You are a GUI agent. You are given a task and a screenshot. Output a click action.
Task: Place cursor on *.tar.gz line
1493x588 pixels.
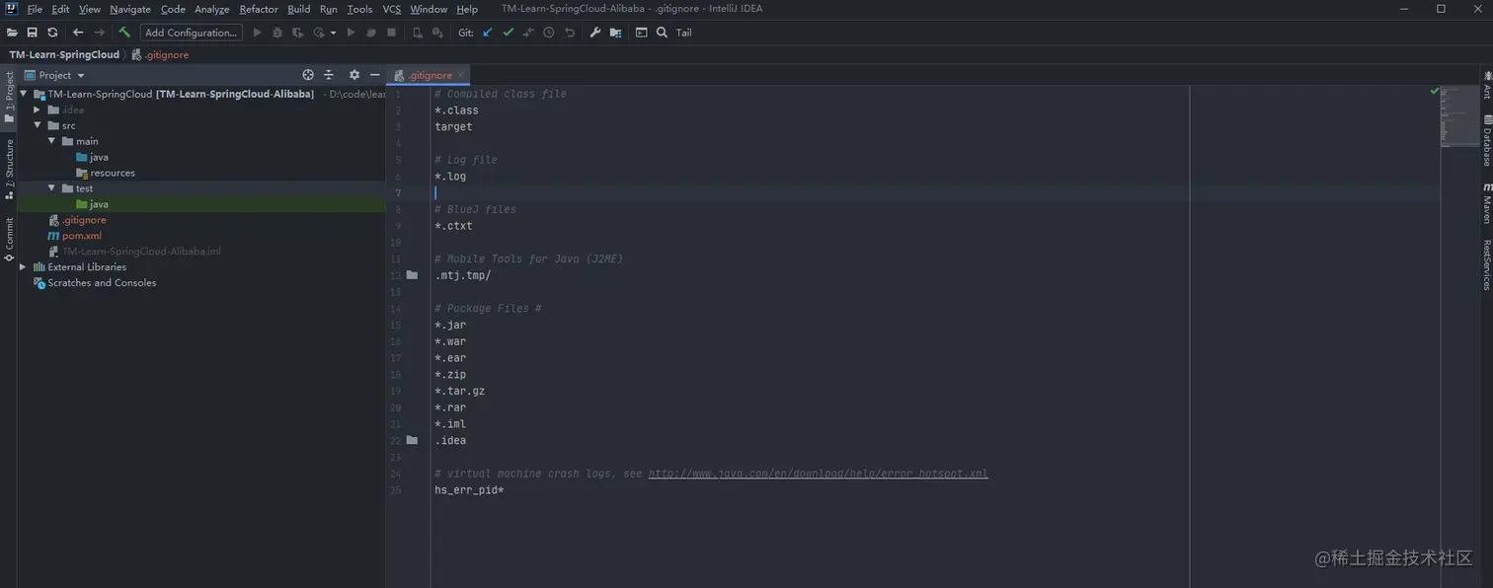click(x=459, y=391)
